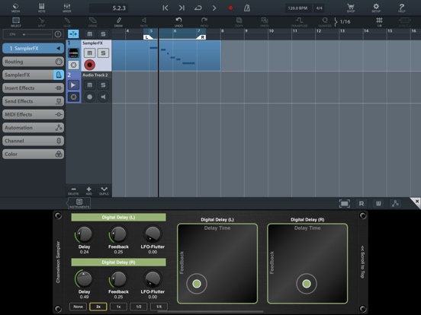Delete the selected track
This screenshot has height=315, width=421.
pos(73,191)
